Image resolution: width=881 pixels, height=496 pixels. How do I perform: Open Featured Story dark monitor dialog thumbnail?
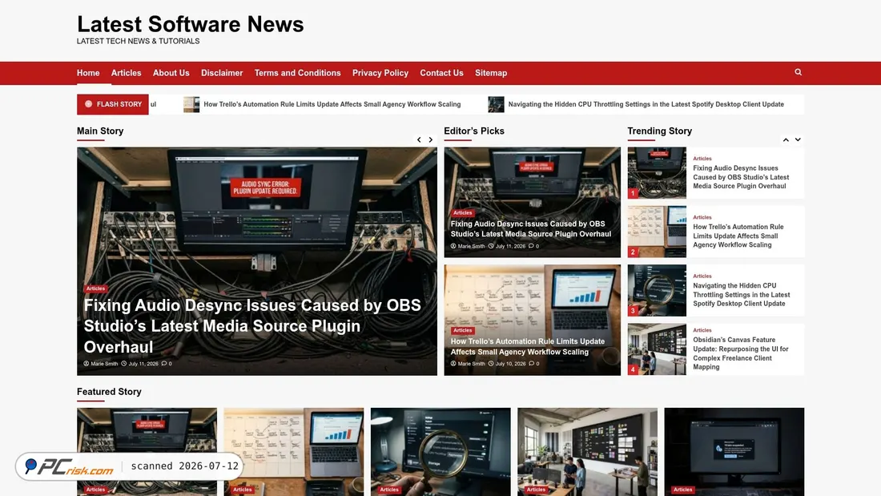pyautogui.click(x=734, y=452)
